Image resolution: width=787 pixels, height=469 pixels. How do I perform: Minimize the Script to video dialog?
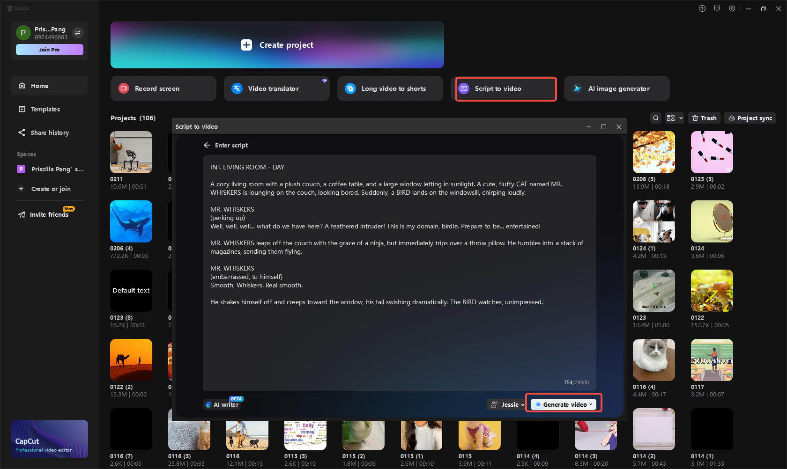[589, 127]
